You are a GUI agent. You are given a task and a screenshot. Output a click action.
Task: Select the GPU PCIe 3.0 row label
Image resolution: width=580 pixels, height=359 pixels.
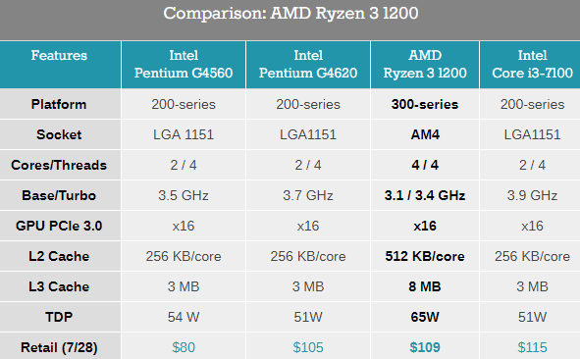tap(59, 226)
